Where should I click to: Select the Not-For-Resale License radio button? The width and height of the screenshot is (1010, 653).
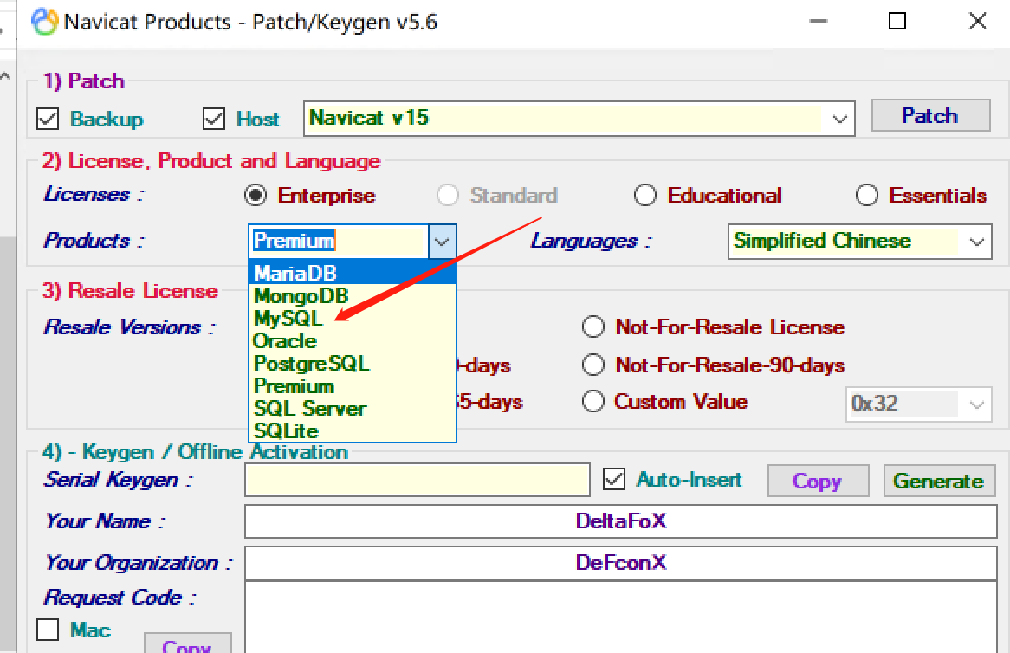click(x=592, y=327)
